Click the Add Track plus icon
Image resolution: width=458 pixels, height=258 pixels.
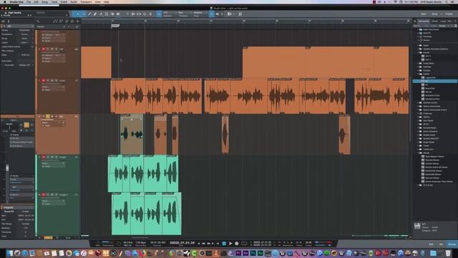[77, 21]
